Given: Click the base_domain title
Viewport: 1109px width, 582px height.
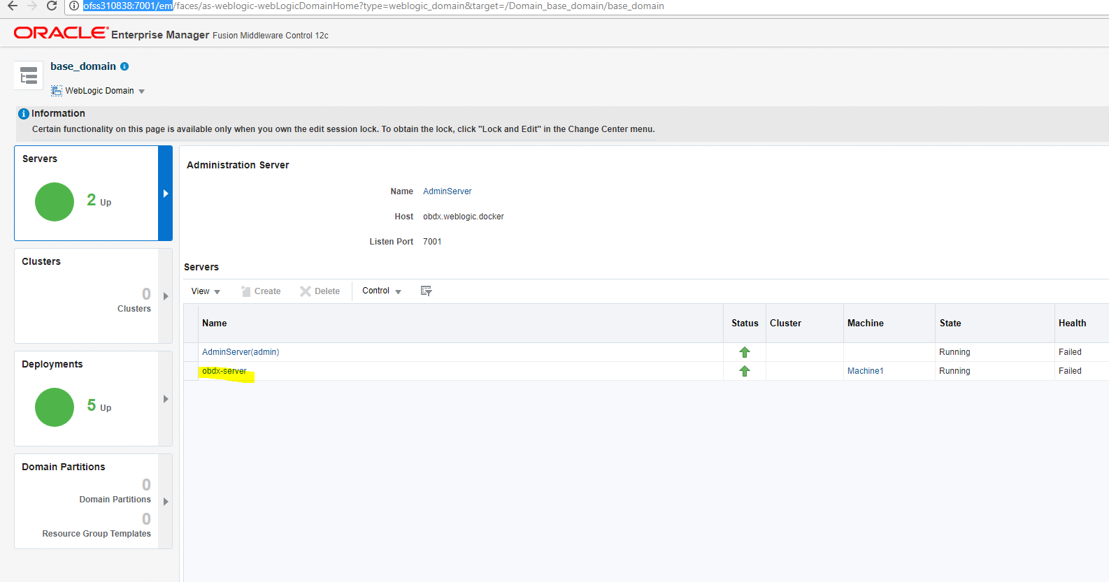Looking at the screenshot, I should click(x=83, y=66).
